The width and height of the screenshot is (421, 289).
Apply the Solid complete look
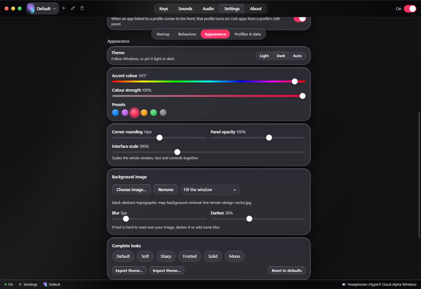coord(213,256)
